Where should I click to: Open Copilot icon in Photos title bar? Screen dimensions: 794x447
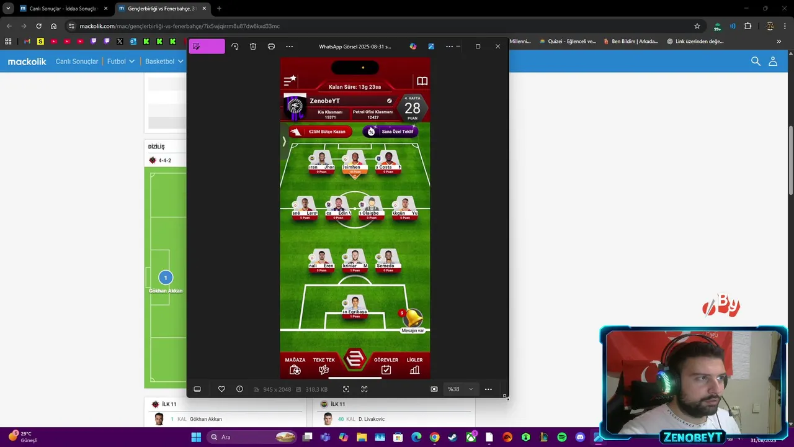[413, 47]
